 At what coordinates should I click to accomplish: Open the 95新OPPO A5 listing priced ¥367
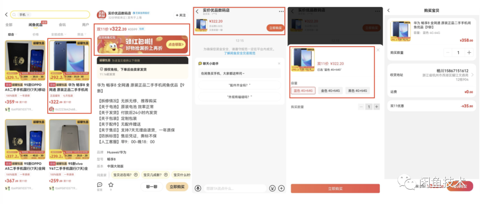point(25,155)
